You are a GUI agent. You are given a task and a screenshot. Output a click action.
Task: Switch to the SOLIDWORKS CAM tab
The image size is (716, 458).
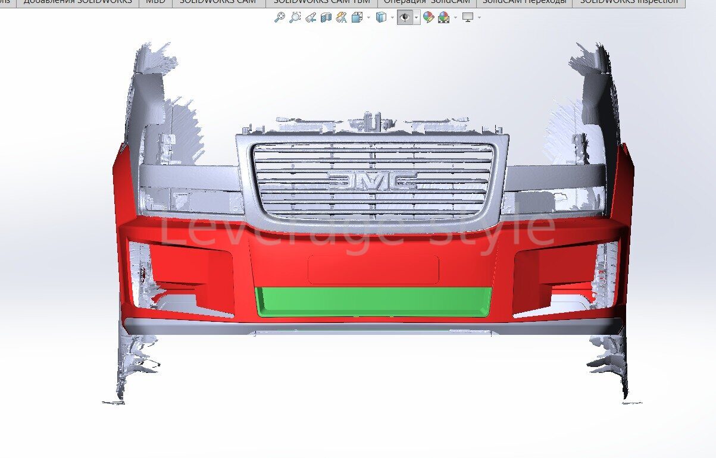pyautogui.click(x=217, y=2)
